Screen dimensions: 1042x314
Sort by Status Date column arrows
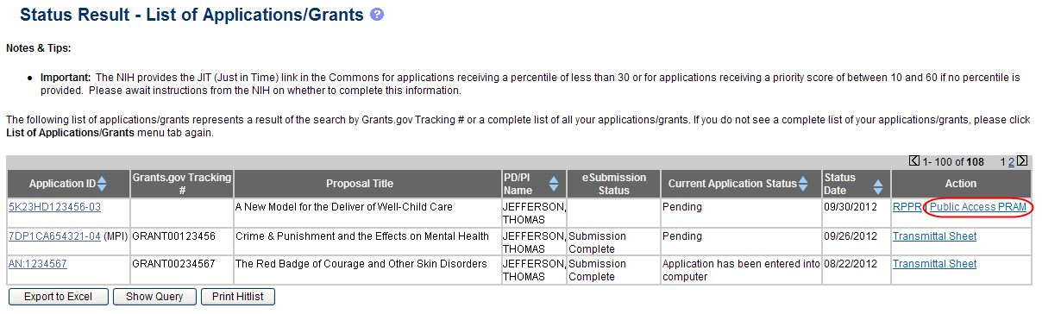pos(877,184)
